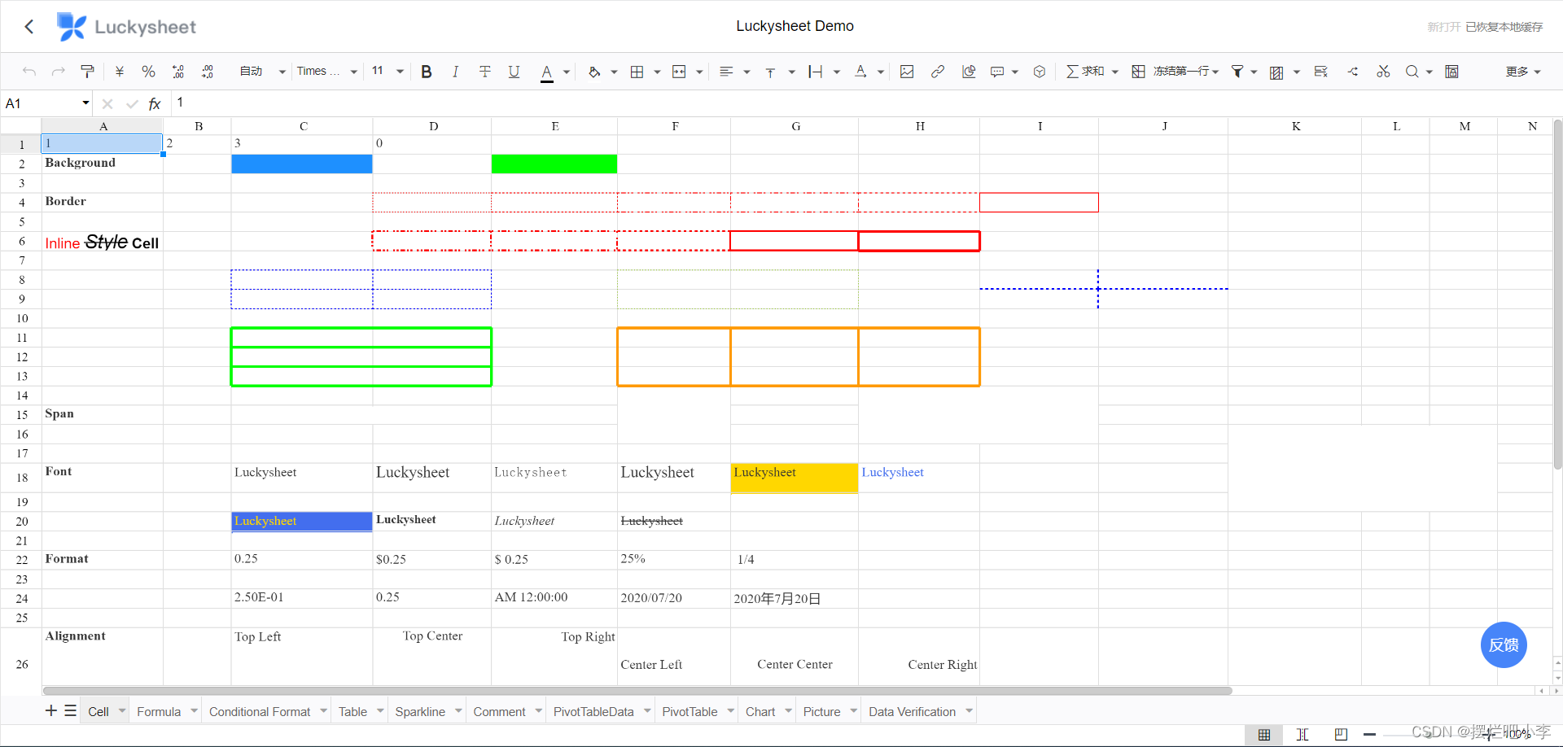This screenshot has height=747, width=1563.
Task: Click the screenshot scissors icon
Action: [1383, 72]
